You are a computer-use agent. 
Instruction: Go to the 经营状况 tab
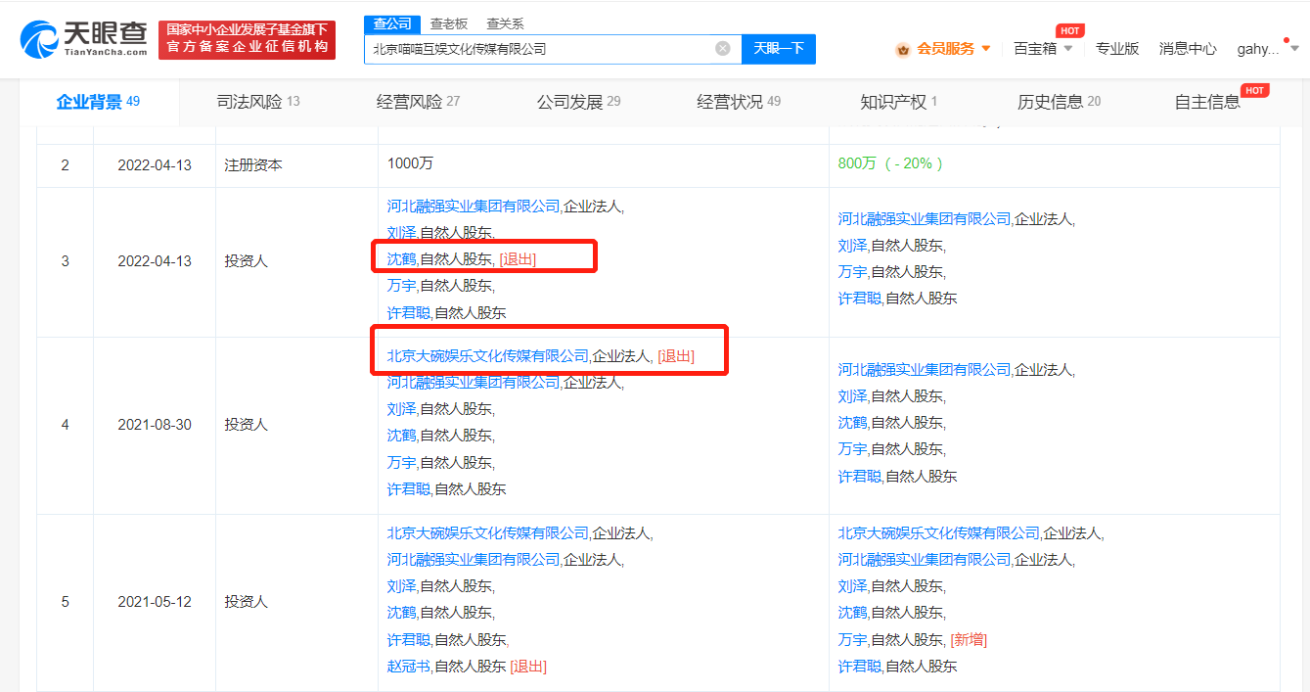(739, 102)
